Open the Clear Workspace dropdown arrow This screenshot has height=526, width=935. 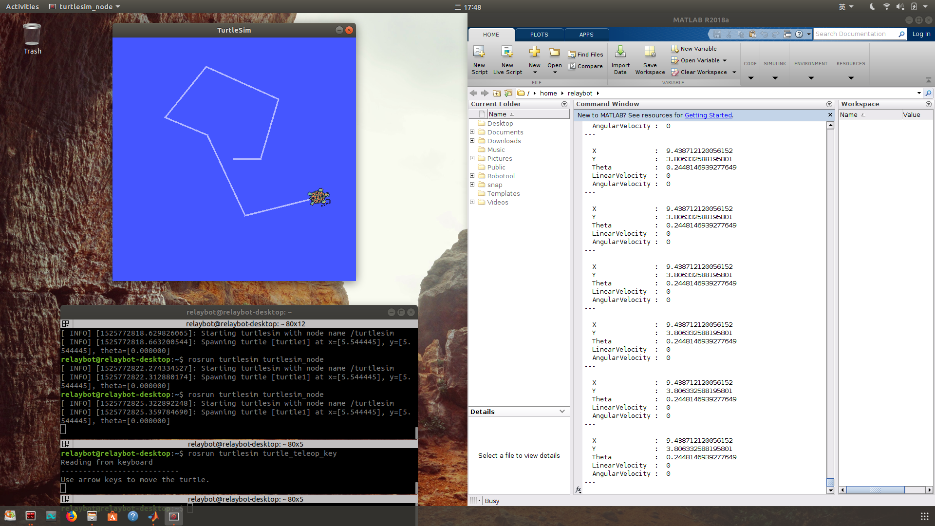click(x=734, y=72)
